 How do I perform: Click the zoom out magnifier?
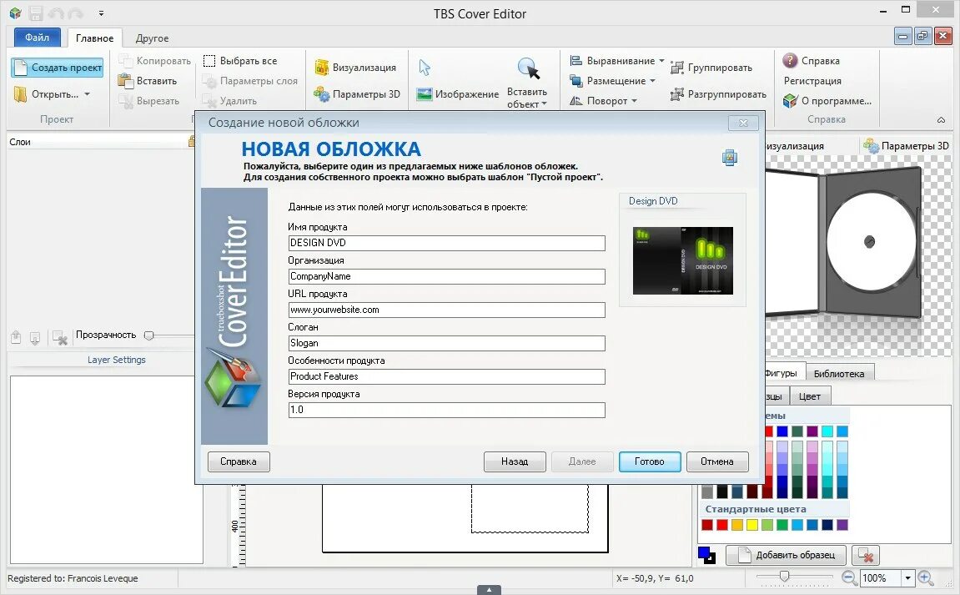(849, 577)
